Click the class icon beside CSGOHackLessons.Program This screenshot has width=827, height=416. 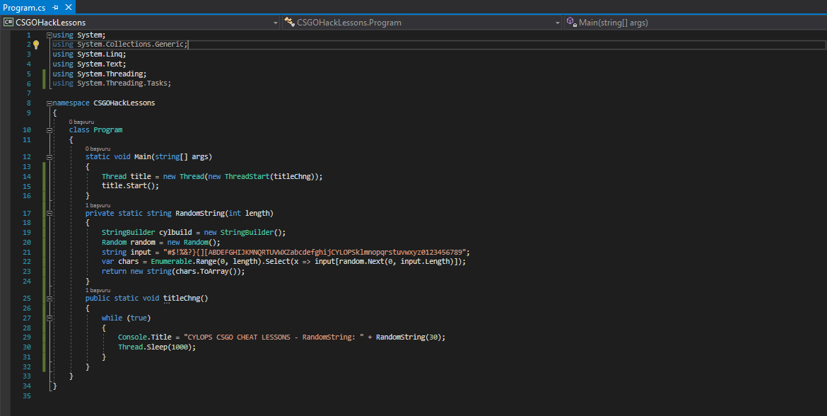[x=289, y=22]
